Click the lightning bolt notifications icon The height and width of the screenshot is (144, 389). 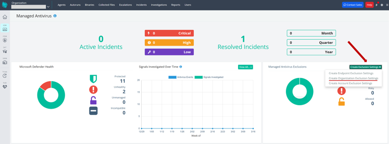click(377, 5)
